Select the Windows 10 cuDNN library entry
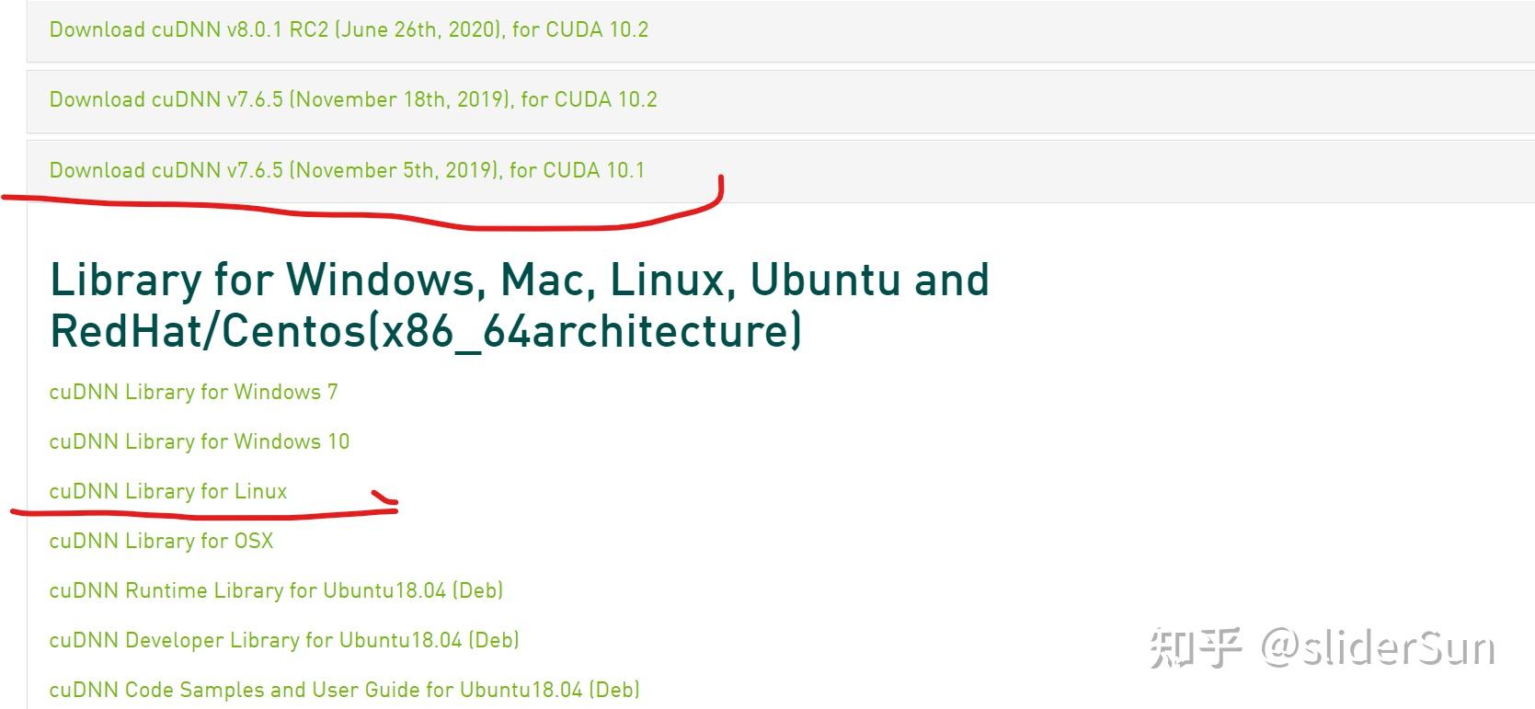 pos(199,441)
